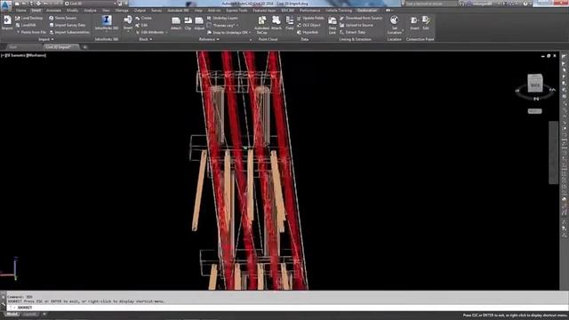Open the View ribbon tab
This screenshot has height=320, width=569.
(106, 11)
